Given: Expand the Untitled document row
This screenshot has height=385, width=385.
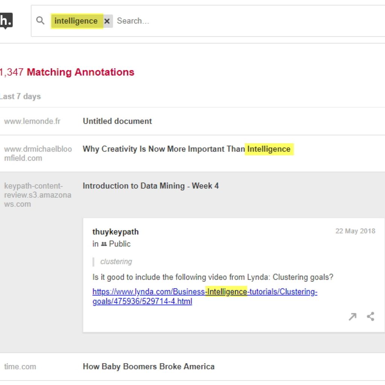Looking at the screenshot, I should pyautogui.click(x=192, y=121).
